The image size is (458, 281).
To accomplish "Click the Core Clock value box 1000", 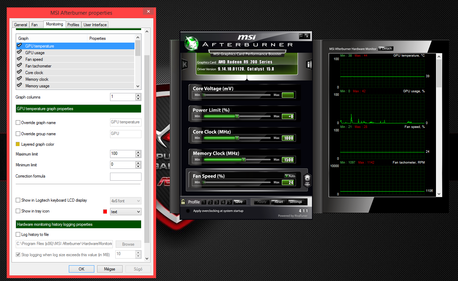I will point(288,138).
